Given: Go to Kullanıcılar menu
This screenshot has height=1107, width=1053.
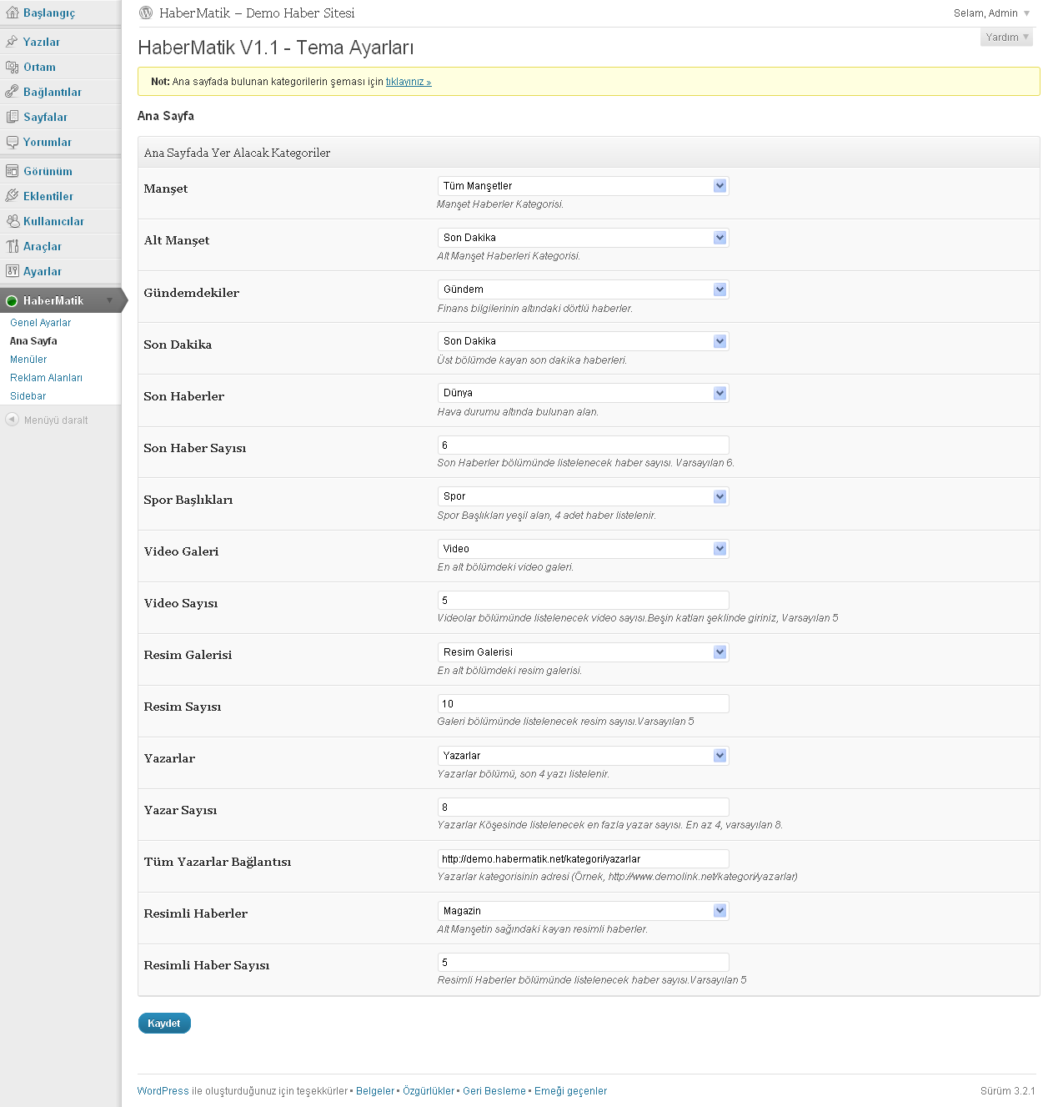Looking at the screenshot, I should click(53, 221).
